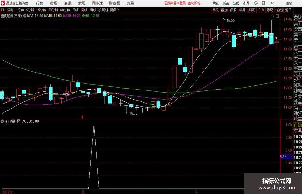Select the 月线 monthly chart tab
Screen dimensions: 302x194
(93, 10)
